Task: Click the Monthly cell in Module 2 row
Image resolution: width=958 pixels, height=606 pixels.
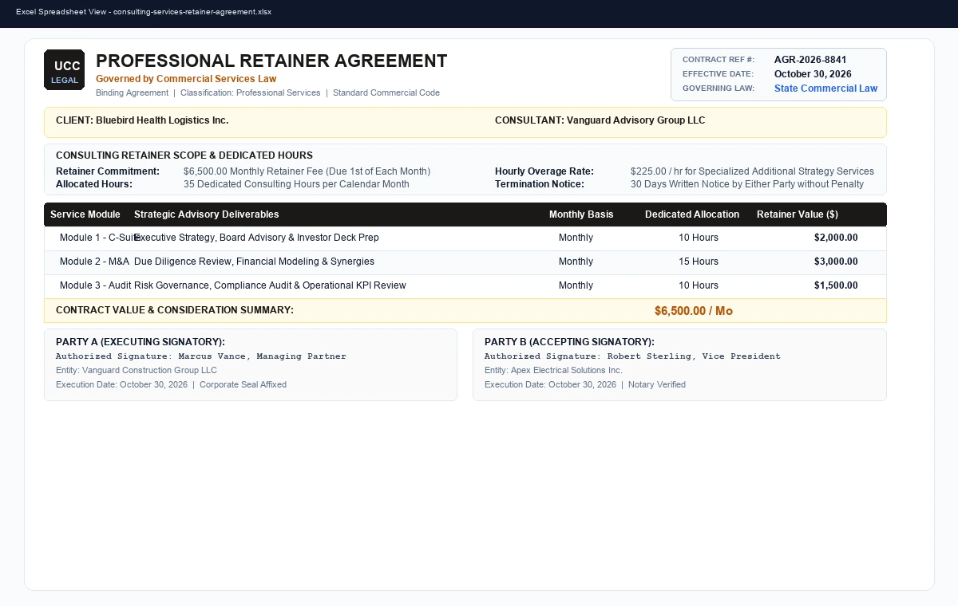Action: pos(576,262)
